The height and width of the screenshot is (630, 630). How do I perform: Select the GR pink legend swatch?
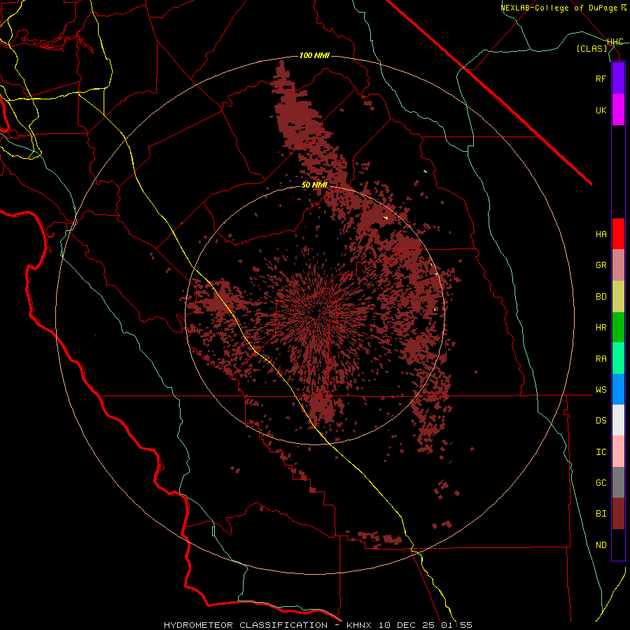[618, 265]
